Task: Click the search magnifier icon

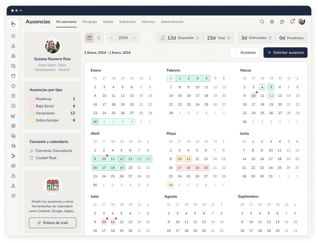Action: point(262,22)
